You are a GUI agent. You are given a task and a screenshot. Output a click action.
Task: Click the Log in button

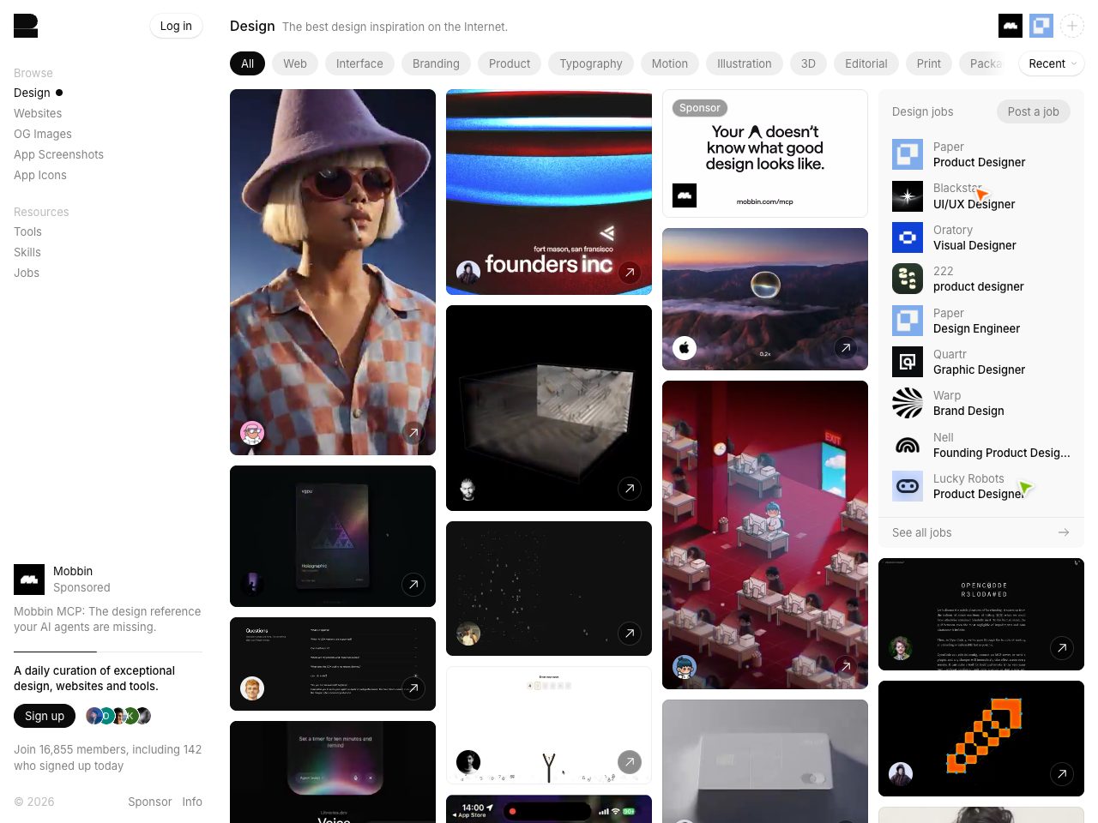click(x=176, y=26)
